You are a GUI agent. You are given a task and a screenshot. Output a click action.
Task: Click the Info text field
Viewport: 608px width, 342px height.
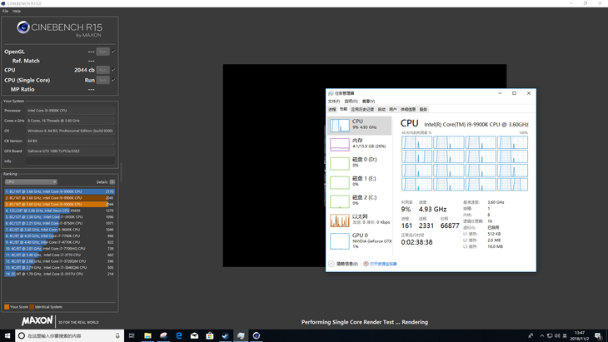[71, 161]
